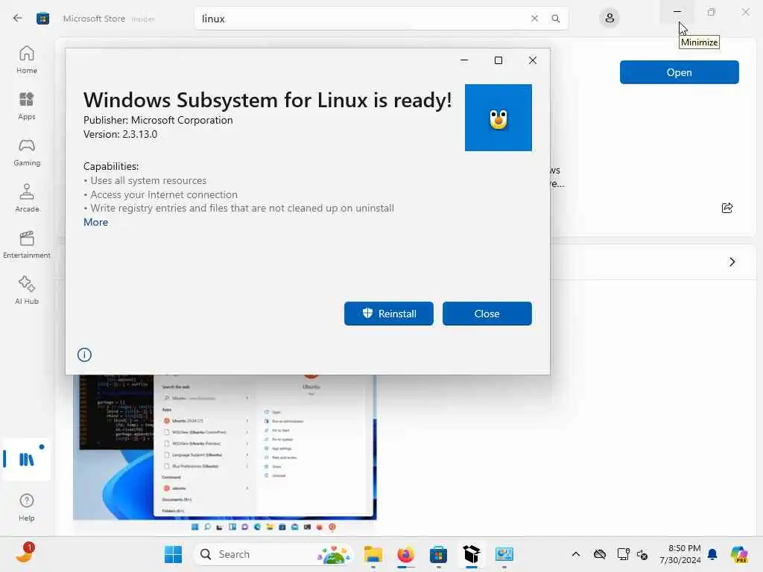This screenshot has width=763, height=572.
Task: Expand the section with the right chevron
Action: [732, 262]
